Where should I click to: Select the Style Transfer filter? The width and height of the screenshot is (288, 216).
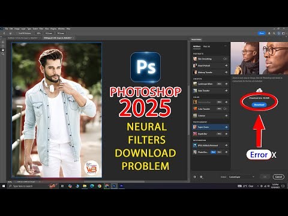coord(211,91)
